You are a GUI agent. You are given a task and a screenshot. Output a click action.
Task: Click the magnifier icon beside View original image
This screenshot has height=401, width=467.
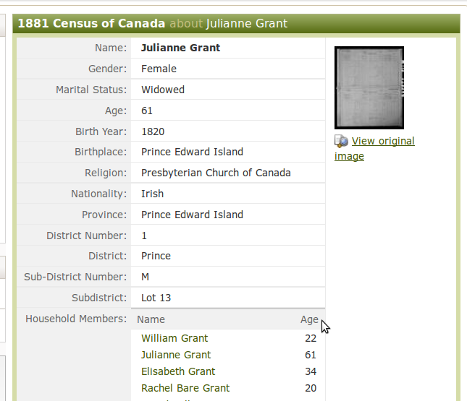point(341,141)
